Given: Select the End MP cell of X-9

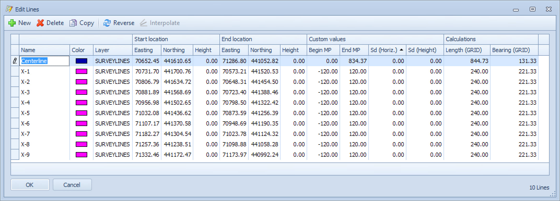Looking at the screenshot, I should (x=354, y=155).
